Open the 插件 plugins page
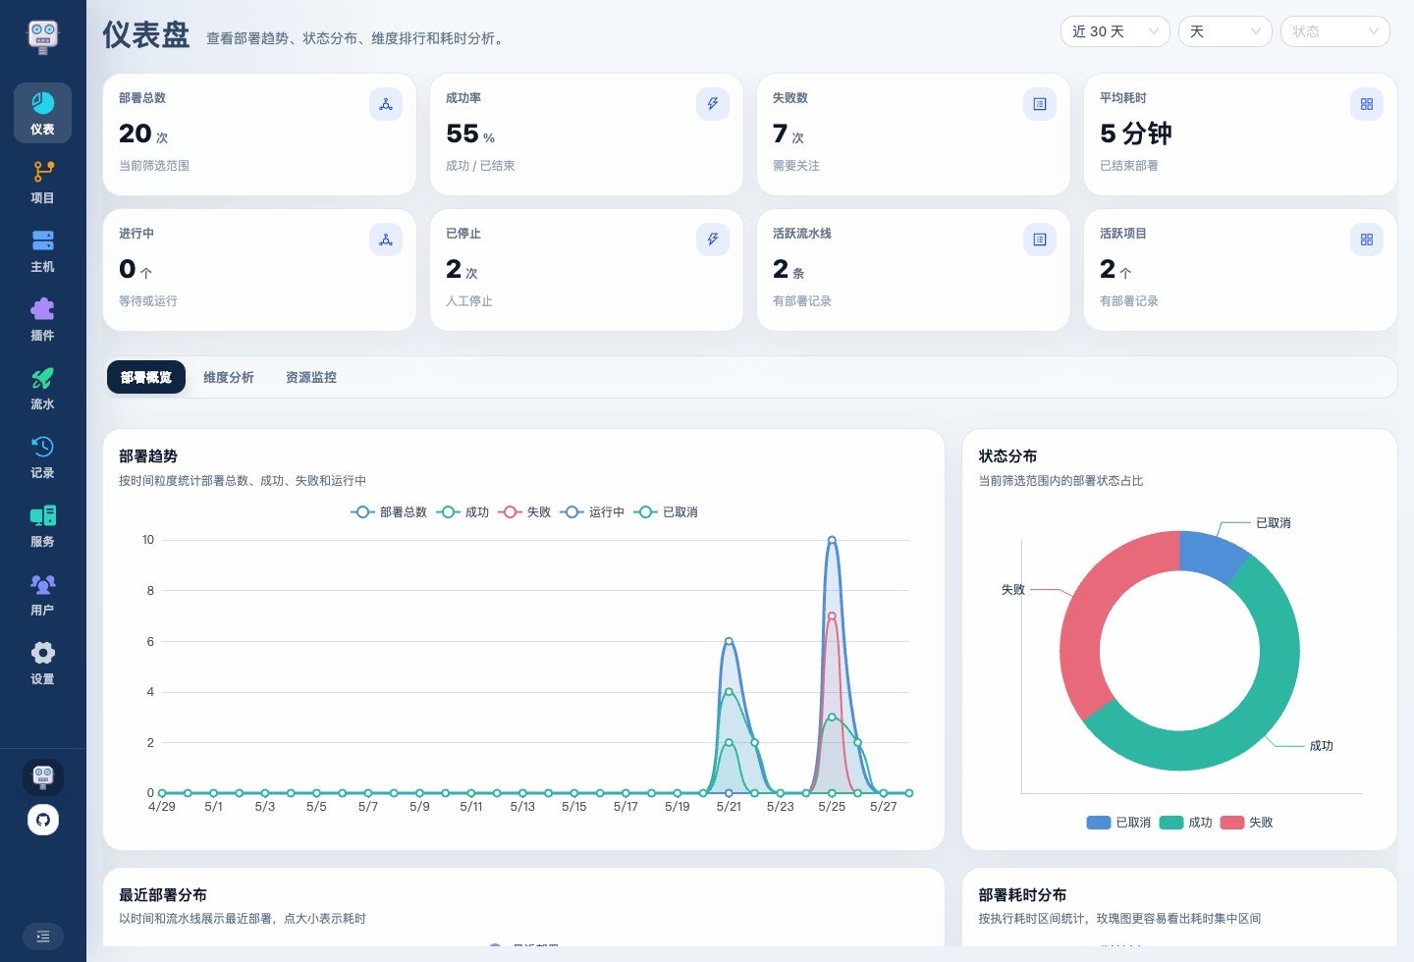 click(x=42, y=319)
